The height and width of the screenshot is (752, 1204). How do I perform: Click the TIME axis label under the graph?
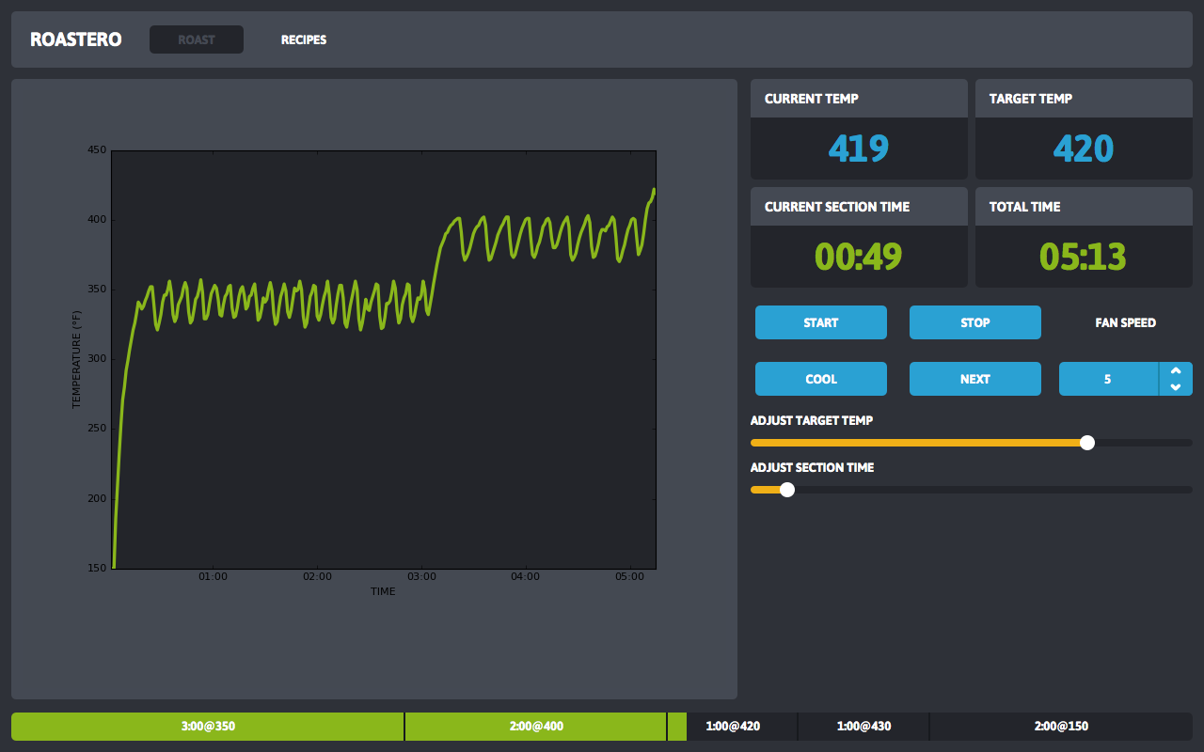point(384,592)
